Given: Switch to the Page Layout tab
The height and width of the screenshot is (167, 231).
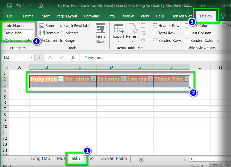Looking at the screenshot, I should point(67,16).
